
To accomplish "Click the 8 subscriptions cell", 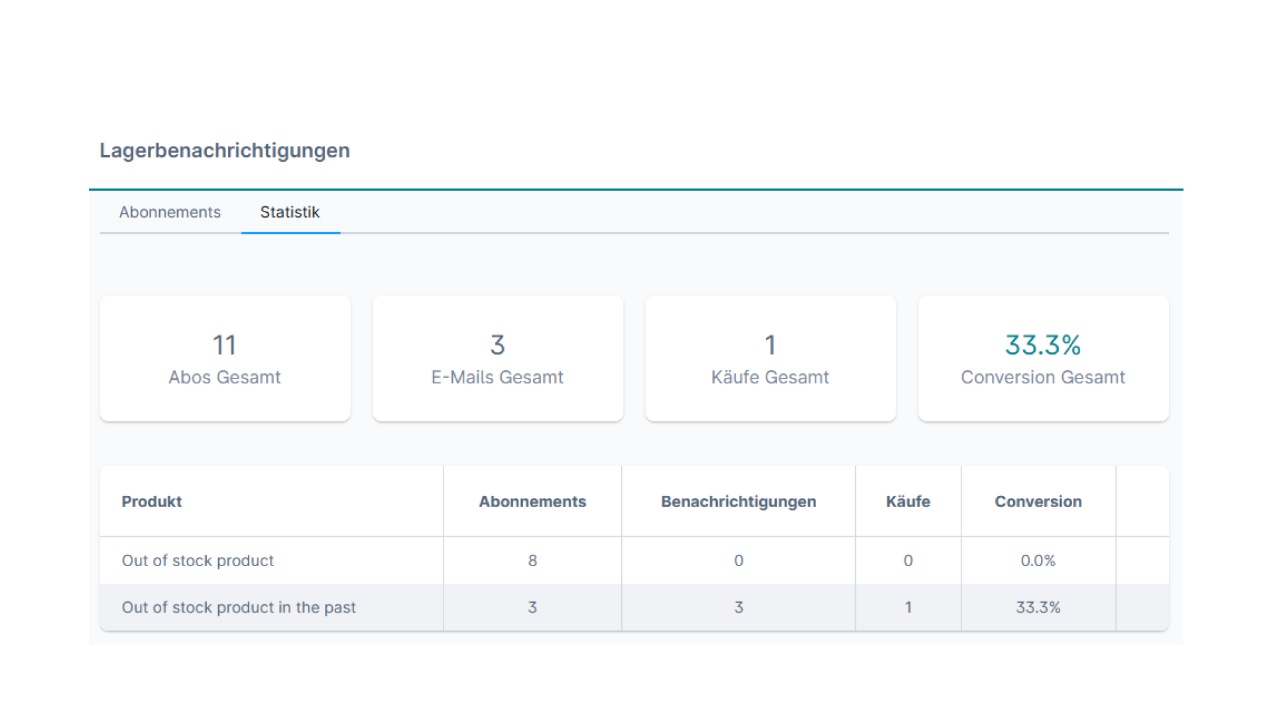I will pyautogui.click(x=532, y=561).
